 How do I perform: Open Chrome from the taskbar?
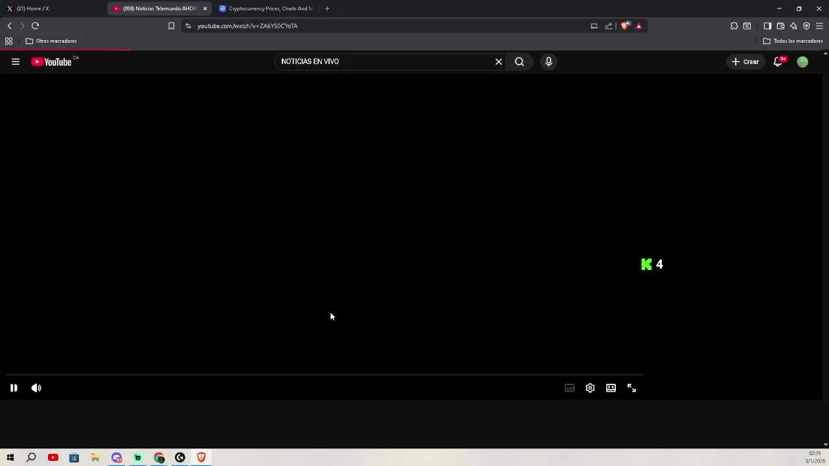point(159,458)
